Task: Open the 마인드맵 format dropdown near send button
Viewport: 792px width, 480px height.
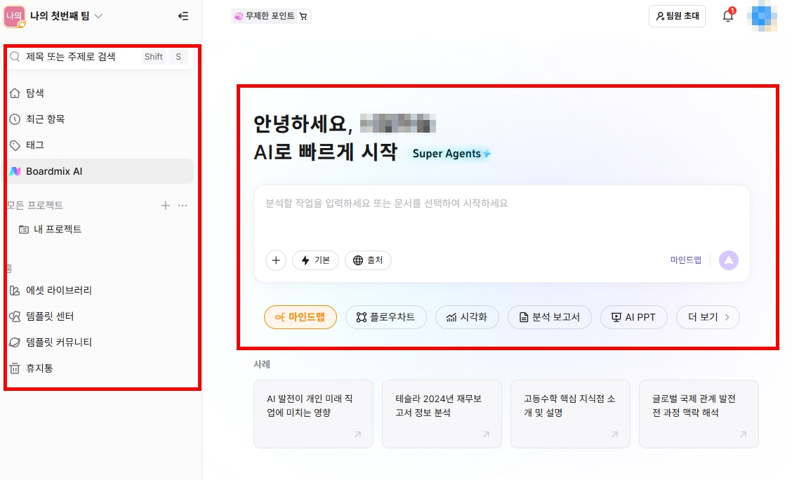Action: click(x=685, y=260)
